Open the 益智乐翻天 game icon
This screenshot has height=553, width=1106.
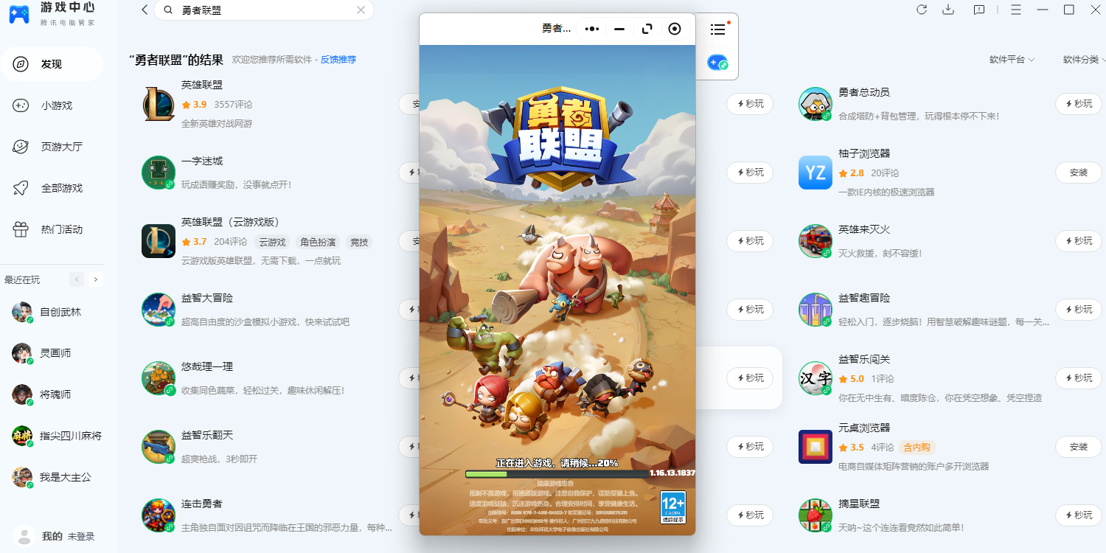point(159,447)
